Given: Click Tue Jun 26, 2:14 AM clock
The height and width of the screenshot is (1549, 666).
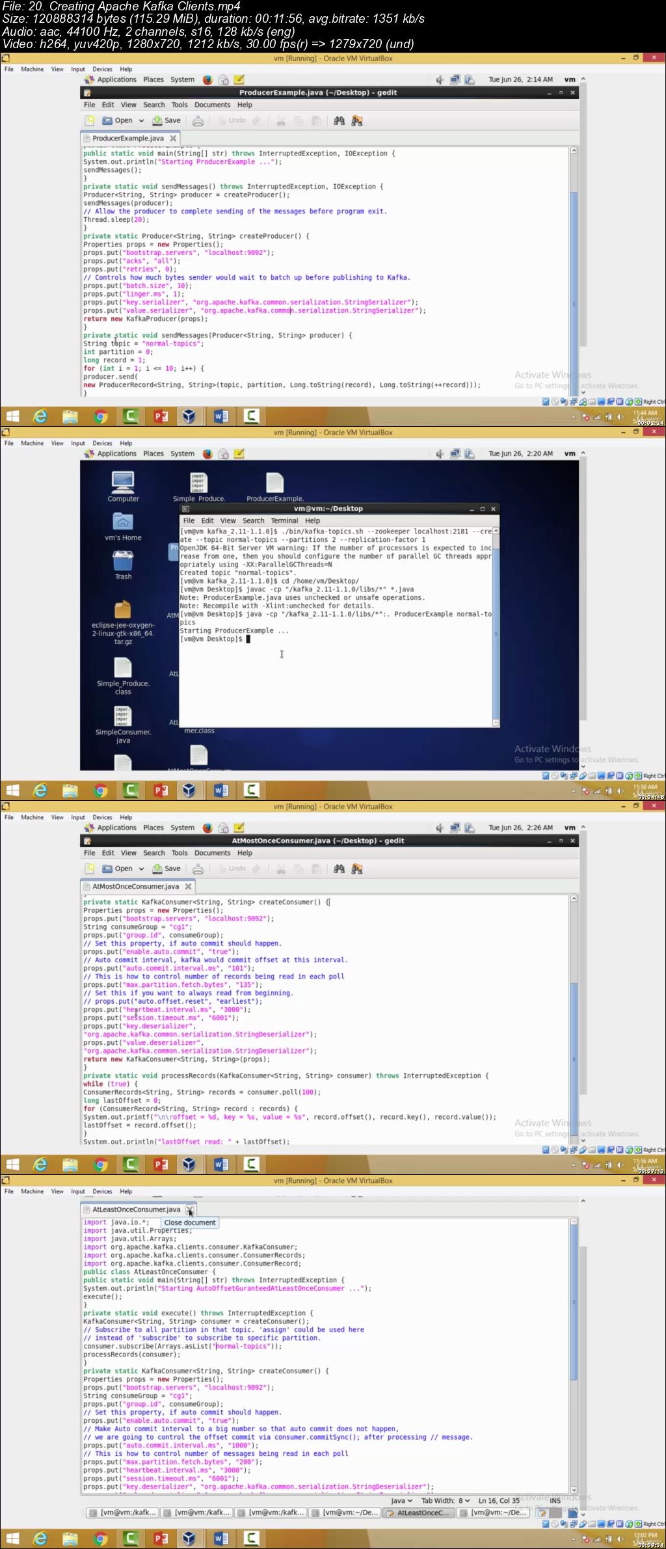Looking at the screenshot, I should point(520,79).
